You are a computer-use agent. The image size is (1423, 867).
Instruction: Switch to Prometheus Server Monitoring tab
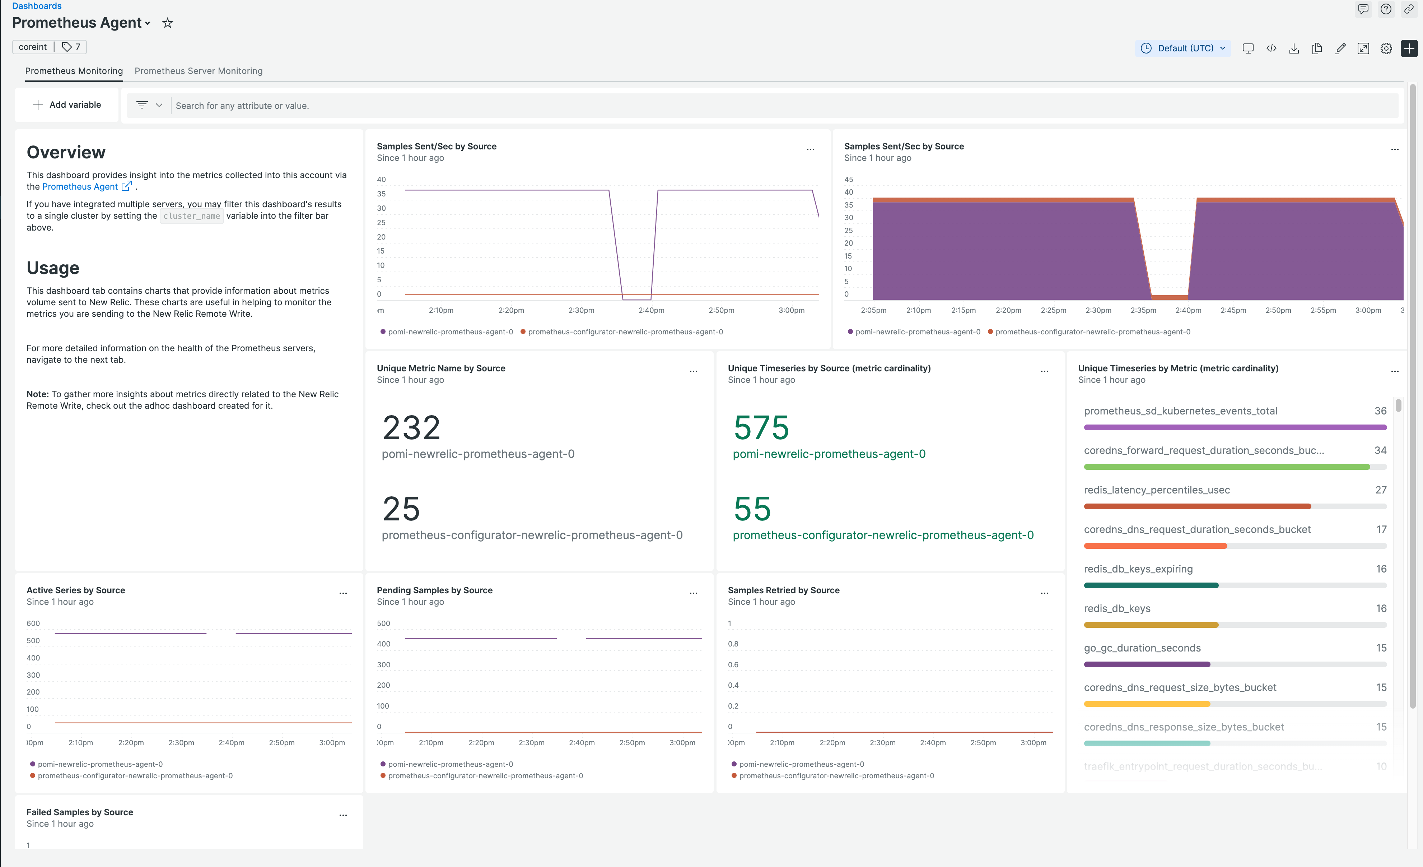[x=199, y=71]
